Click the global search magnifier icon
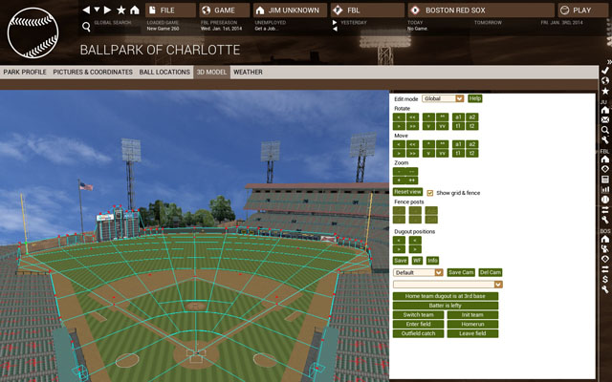612x382 pixels. (86, 27)
